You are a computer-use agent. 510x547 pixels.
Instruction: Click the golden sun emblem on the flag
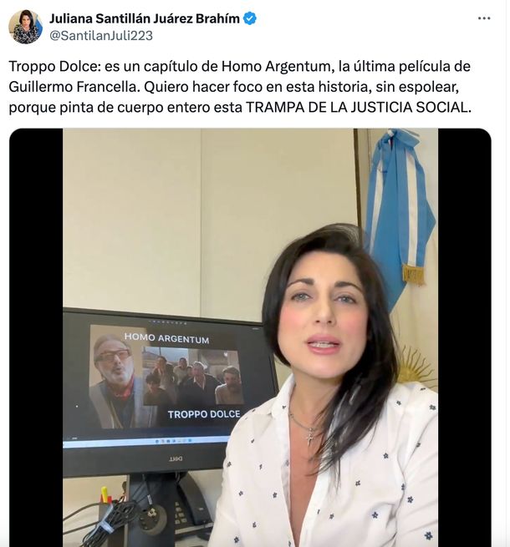tap(417, 365)
